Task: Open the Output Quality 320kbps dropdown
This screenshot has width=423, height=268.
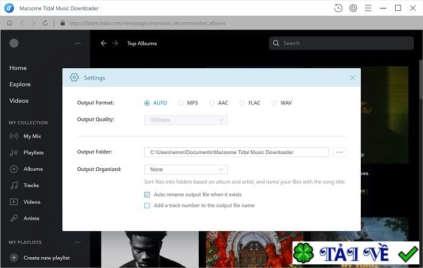Action: coord(186,120)
